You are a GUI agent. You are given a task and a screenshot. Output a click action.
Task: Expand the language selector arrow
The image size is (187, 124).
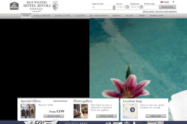coord(173,2)
